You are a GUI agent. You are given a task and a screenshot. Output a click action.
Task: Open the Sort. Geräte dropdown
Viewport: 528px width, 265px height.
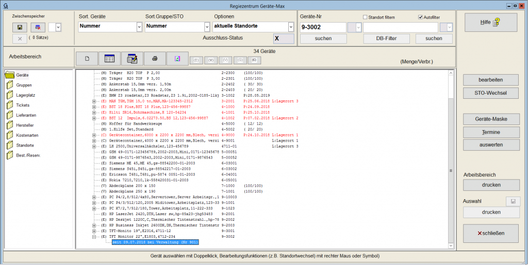139,27
